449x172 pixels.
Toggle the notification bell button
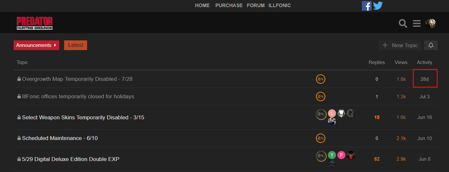(x=431, y=45)
